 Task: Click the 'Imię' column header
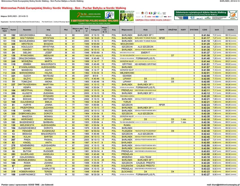tap(48, 30)
